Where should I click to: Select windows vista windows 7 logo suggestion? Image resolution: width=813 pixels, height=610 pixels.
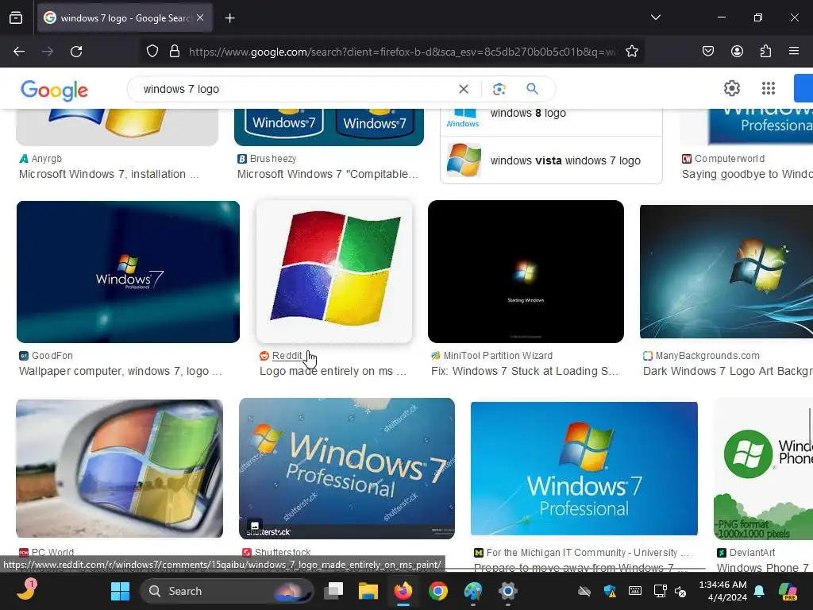(x=551, y=160)
